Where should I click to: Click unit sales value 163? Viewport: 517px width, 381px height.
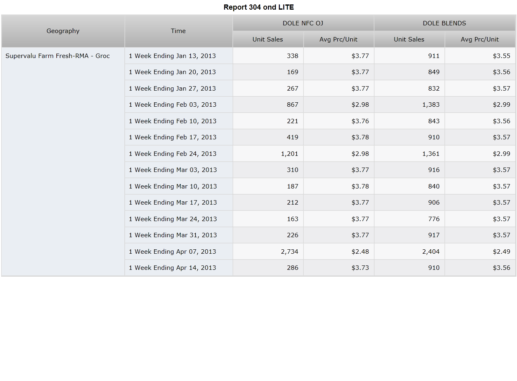click(x=268, y=219)
